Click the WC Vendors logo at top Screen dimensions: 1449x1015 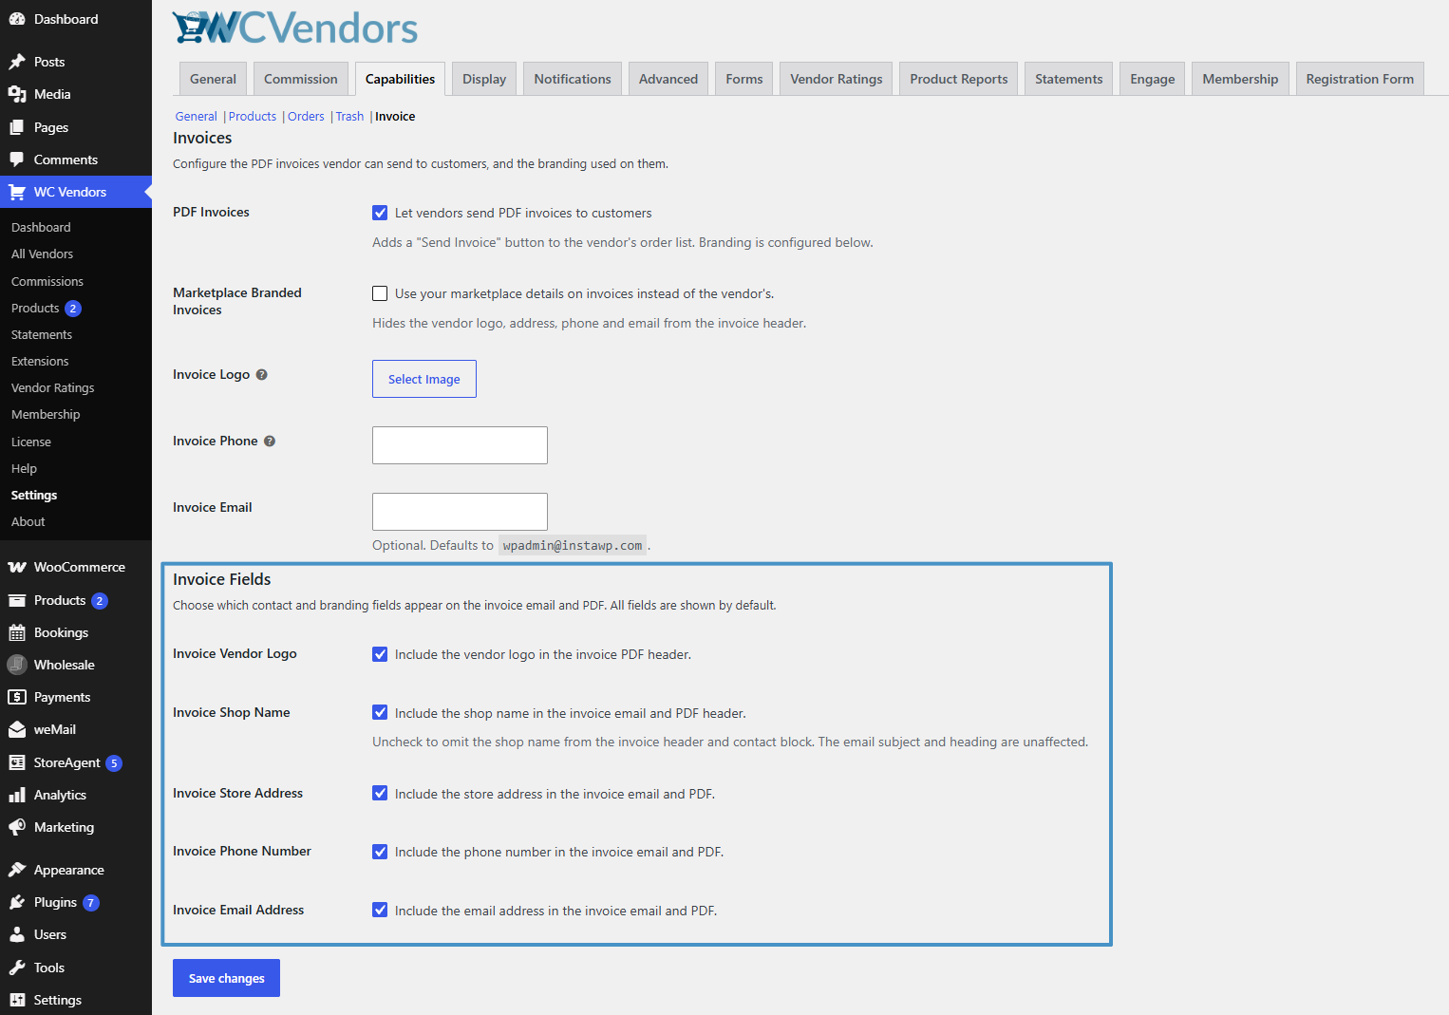point(295,28)
